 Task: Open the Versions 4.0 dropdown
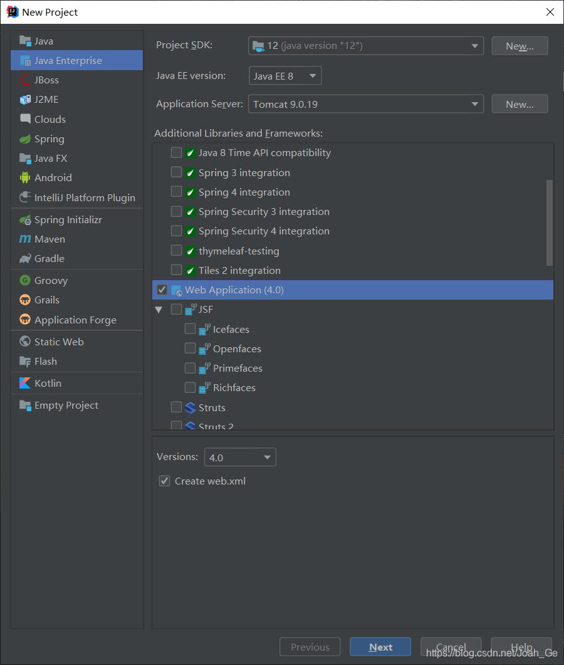pos(240,457)
